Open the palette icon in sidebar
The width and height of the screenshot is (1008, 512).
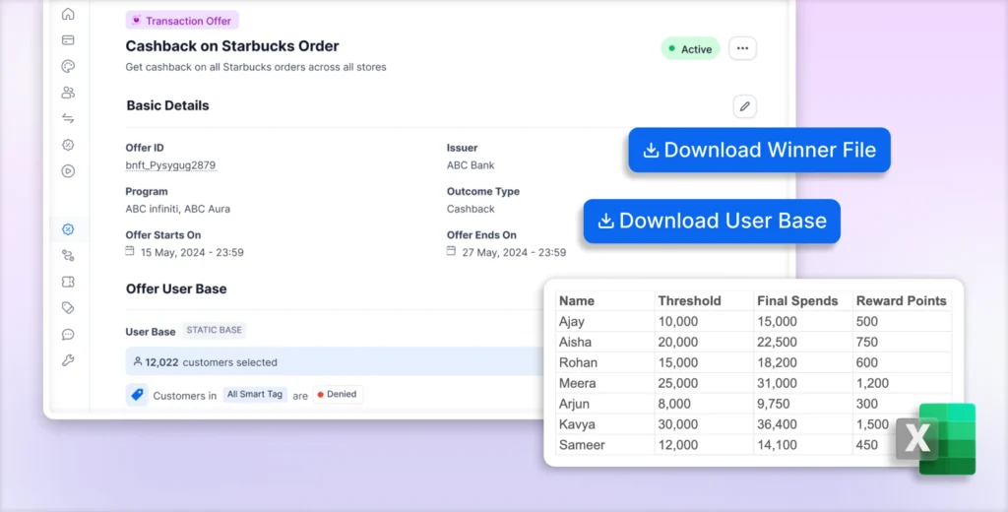tap(68, 66)
